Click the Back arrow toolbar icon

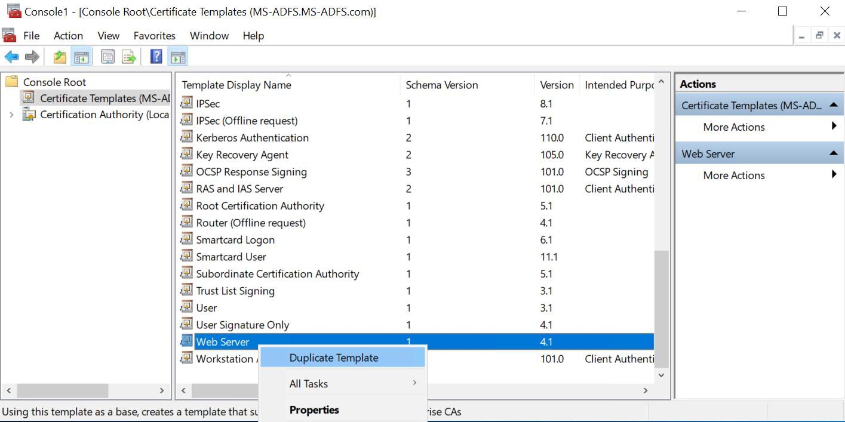tap(11, 57)
